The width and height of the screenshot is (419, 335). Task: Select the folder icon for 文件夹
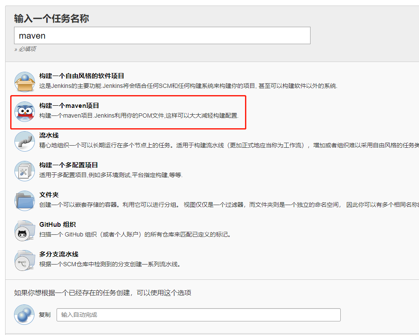[x=25, y=201]
